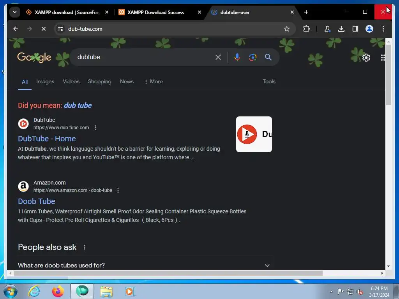Image resolution: width=399 pixels, height=299 pixels.
Task: Launch Firefox from taskbar
Action: [x=58, y=291]
